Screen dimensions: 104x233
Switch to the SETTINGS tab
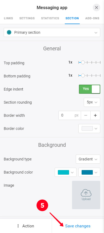point(27,18)
